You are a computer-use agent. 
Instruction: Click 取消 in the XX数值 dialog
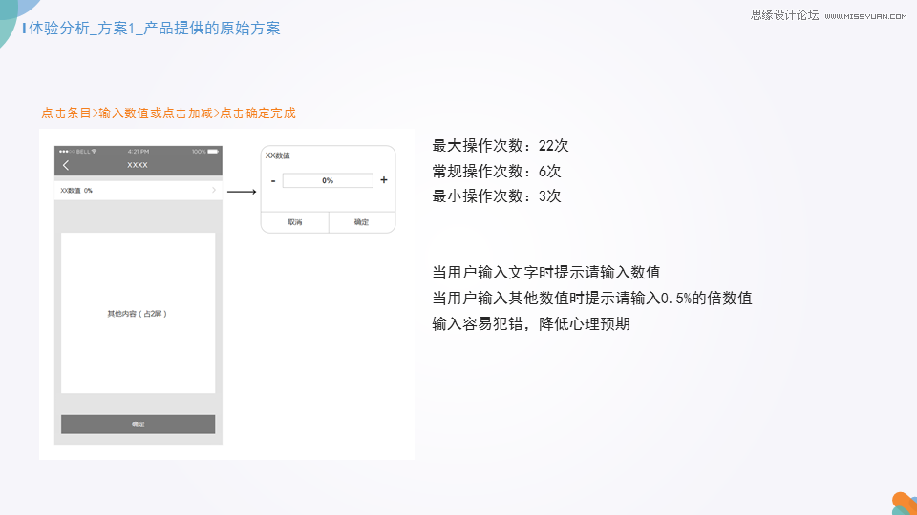pos(295,222)
